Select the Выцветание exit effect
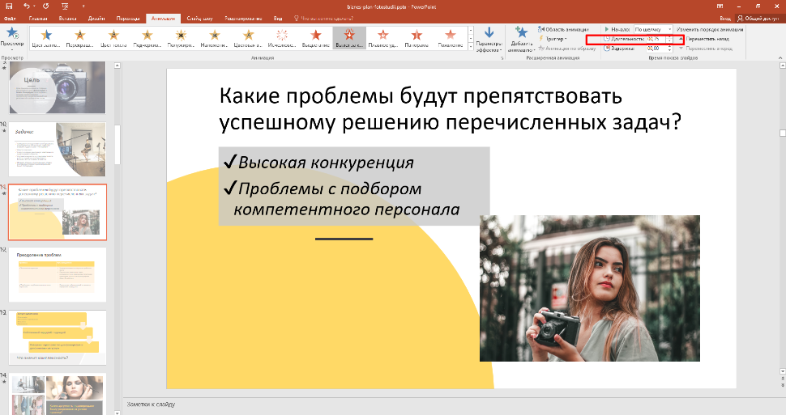The height and width of the screenshot is (415, 786). 316,37
